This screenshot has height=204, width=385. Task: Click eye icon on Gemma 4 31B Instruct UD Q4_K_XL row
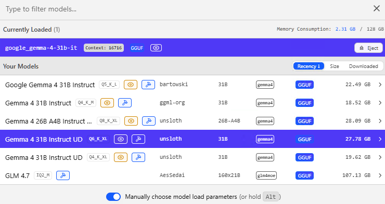coord(121,157)
